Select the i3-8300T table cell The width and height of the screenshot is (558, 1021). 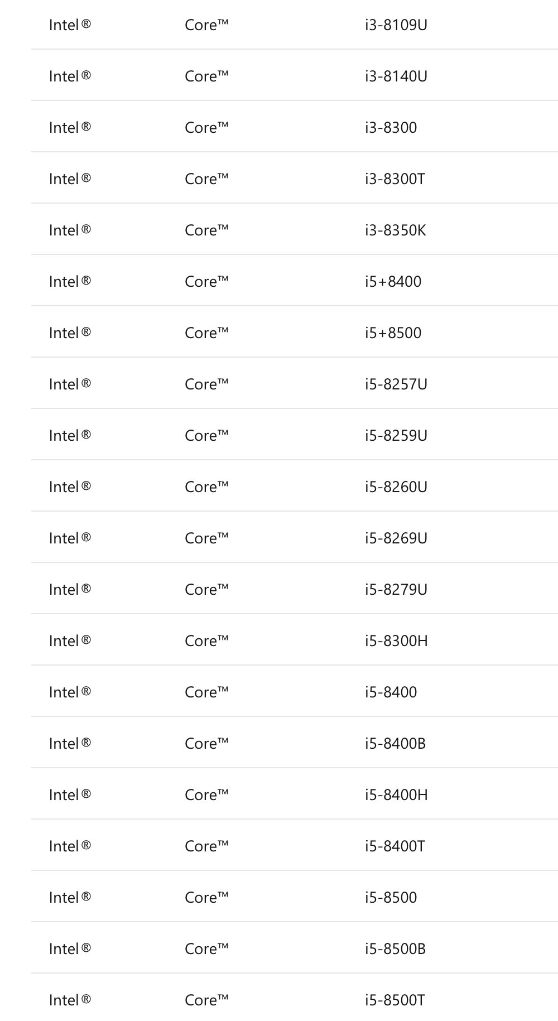coord(395,179)
